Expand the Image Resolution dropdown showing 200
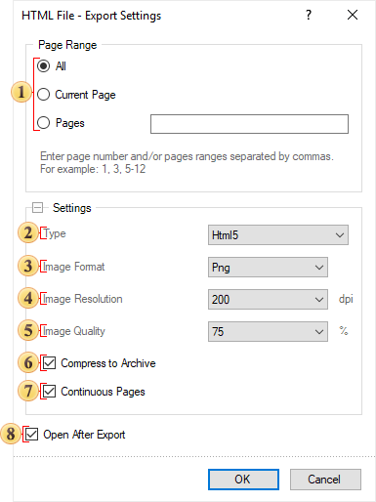Image resolution: width=376 pixels, height=502 pixels. (268, 299)
